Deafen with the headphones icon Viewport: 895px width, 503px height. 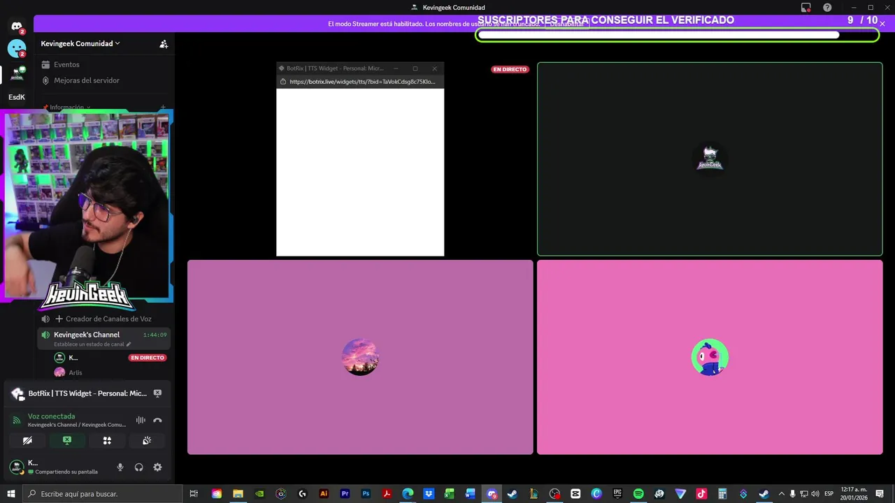138,467
